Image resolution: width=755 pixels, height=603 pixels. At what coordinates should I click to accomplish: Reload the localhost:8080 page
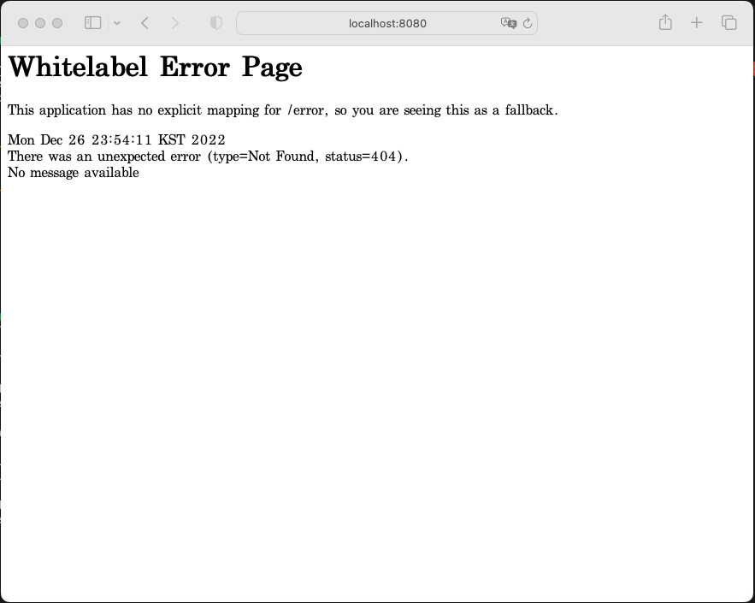coord(528,23)
